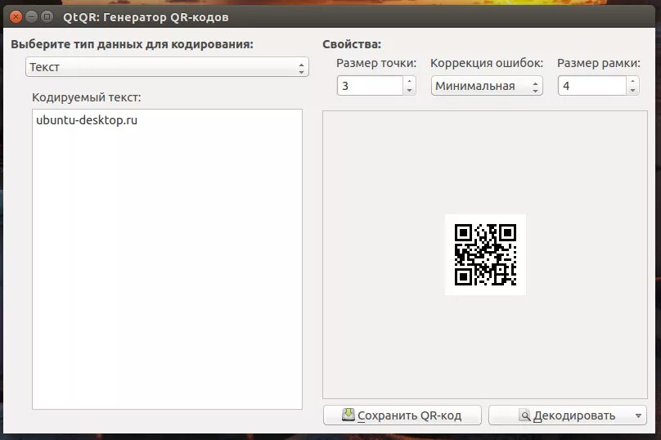
Task: Open the Коррекция ошибок dropdown
Action: [x=487, y=86]
